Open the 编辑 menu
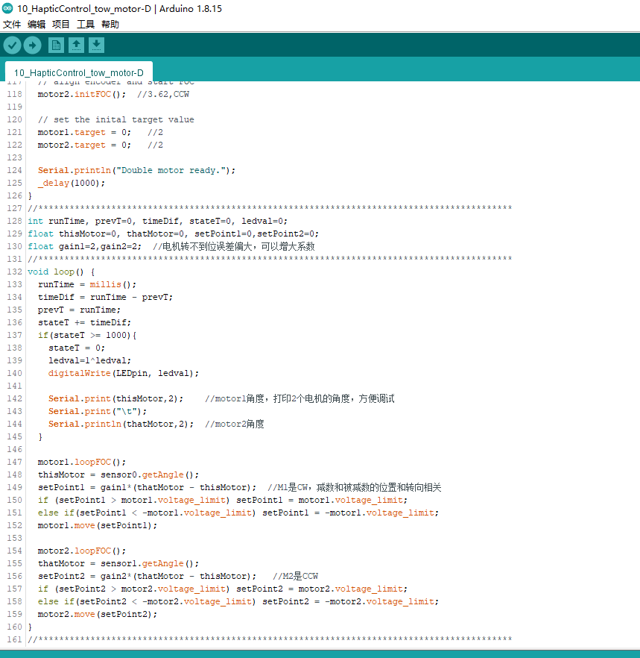This screenshot has width=640, height=658. (x=36, y=24)
